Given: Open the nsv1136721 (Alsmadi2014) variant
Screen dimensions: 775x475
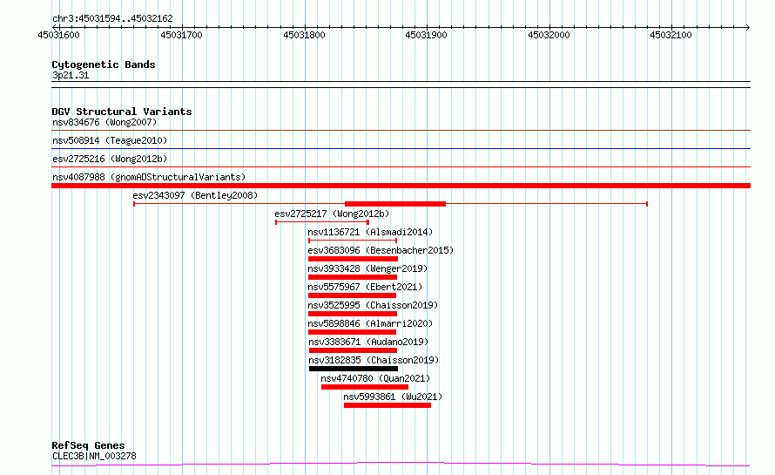Looking at the screenshot, I should tap(370, 232).
